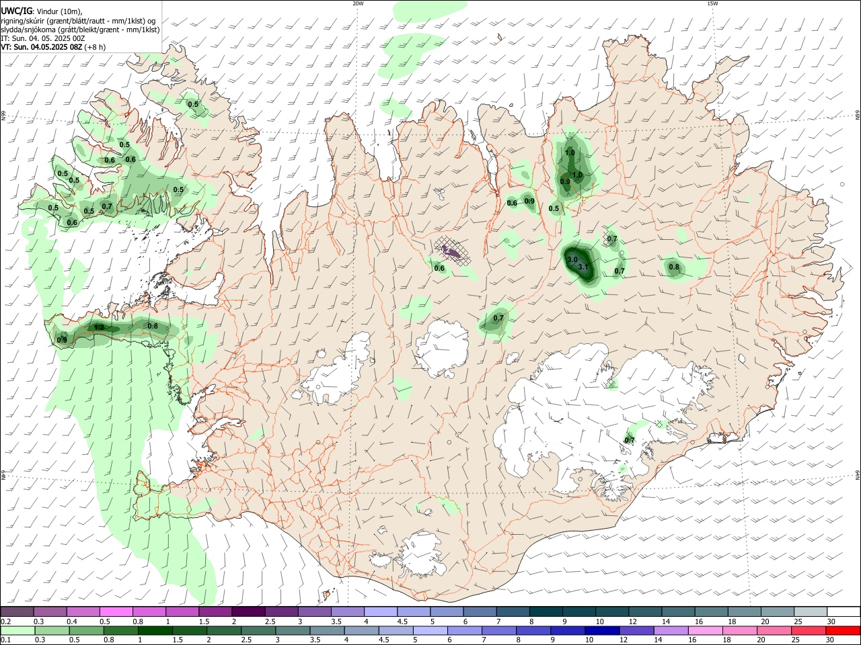Click the 'UWC/IG' title text
This screenshot has height=645, width=861.
coord(15,11)
